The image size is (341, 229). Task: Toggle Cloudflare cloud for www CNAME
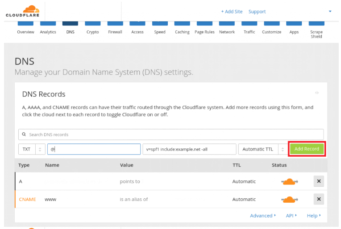pyautogui.click(x=290, y=199)
